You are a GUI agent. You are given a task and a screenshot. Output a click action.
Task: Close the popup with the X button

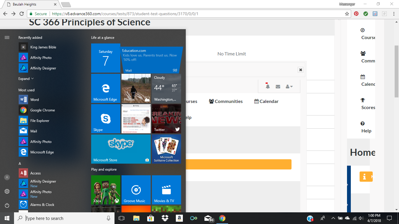301,70
